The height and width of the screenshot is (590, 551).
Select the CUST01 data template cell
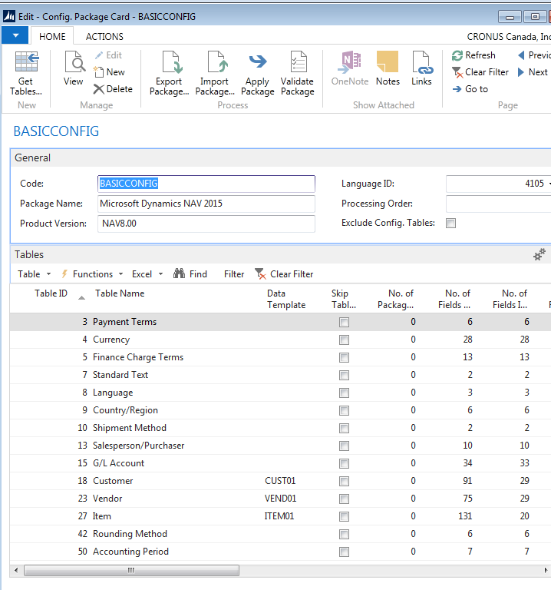(280, 481)
